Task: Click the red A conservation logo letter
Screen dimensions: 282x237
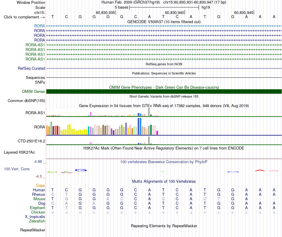Action: tap(260, 170)
